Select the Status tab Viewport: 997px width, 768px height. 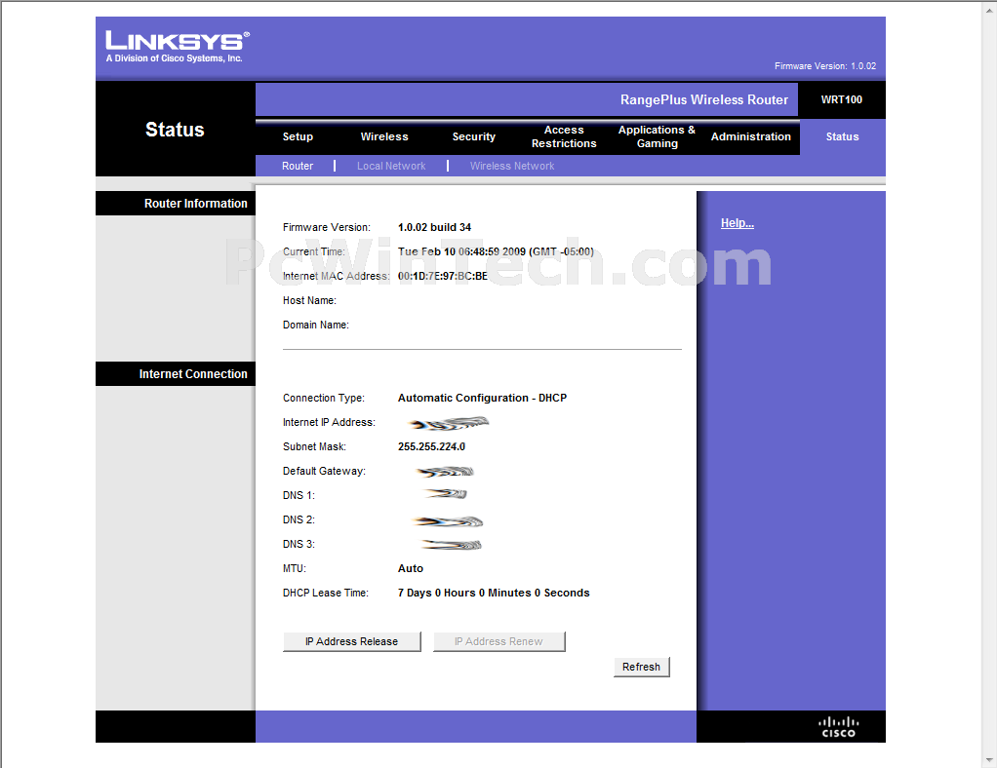pyautogui.click(x=842, y=136)
